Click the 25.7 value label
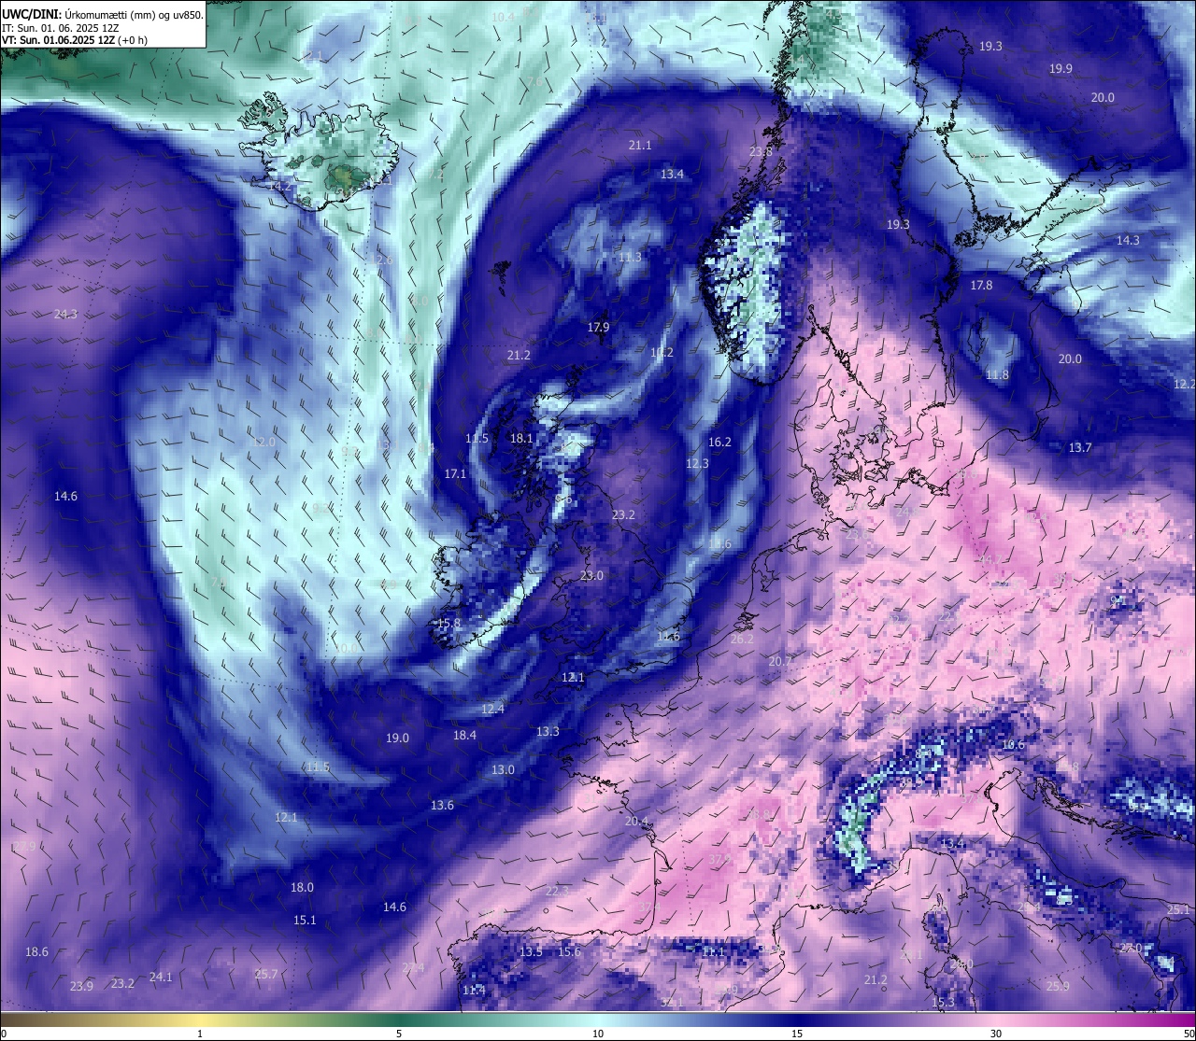 tap(266, 975)
